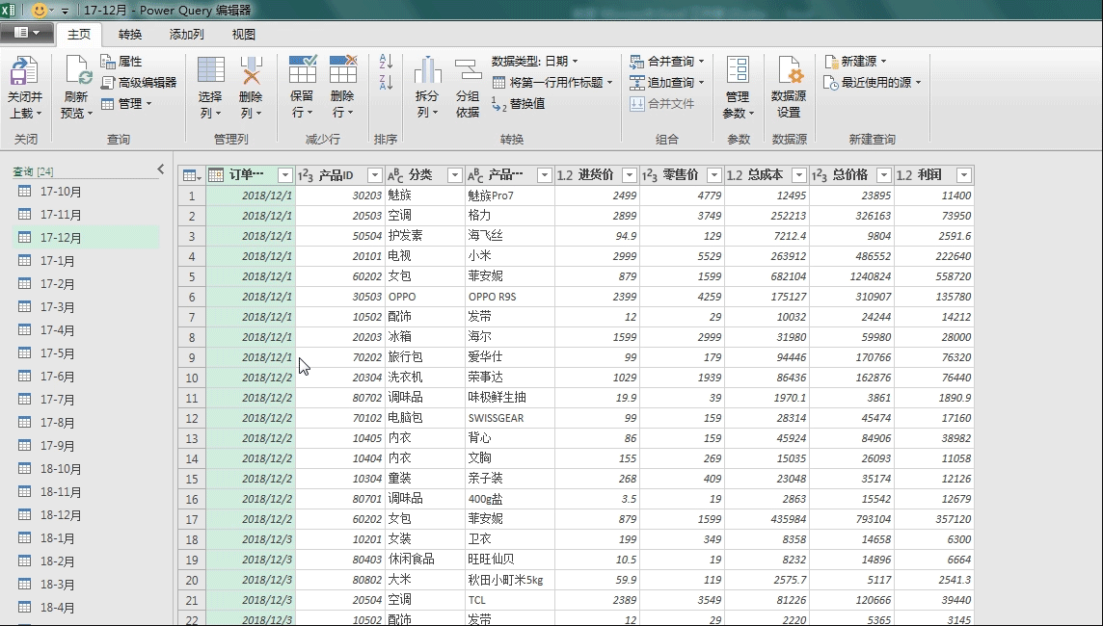Select row number 5 header
This screenshot has width=1103, height=626.
pos(192,276)
